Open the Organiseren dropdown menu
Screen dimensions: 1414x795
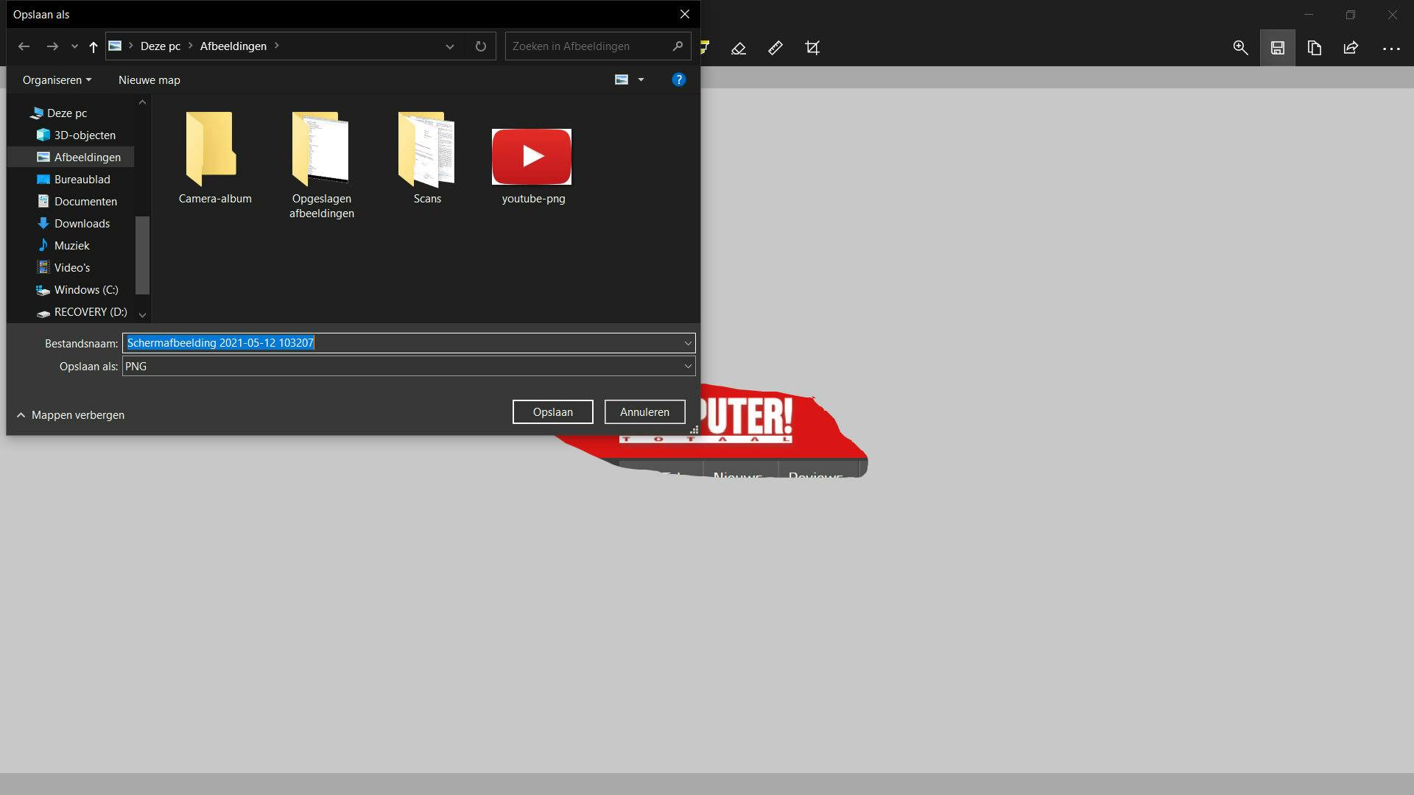coord(57,80)
